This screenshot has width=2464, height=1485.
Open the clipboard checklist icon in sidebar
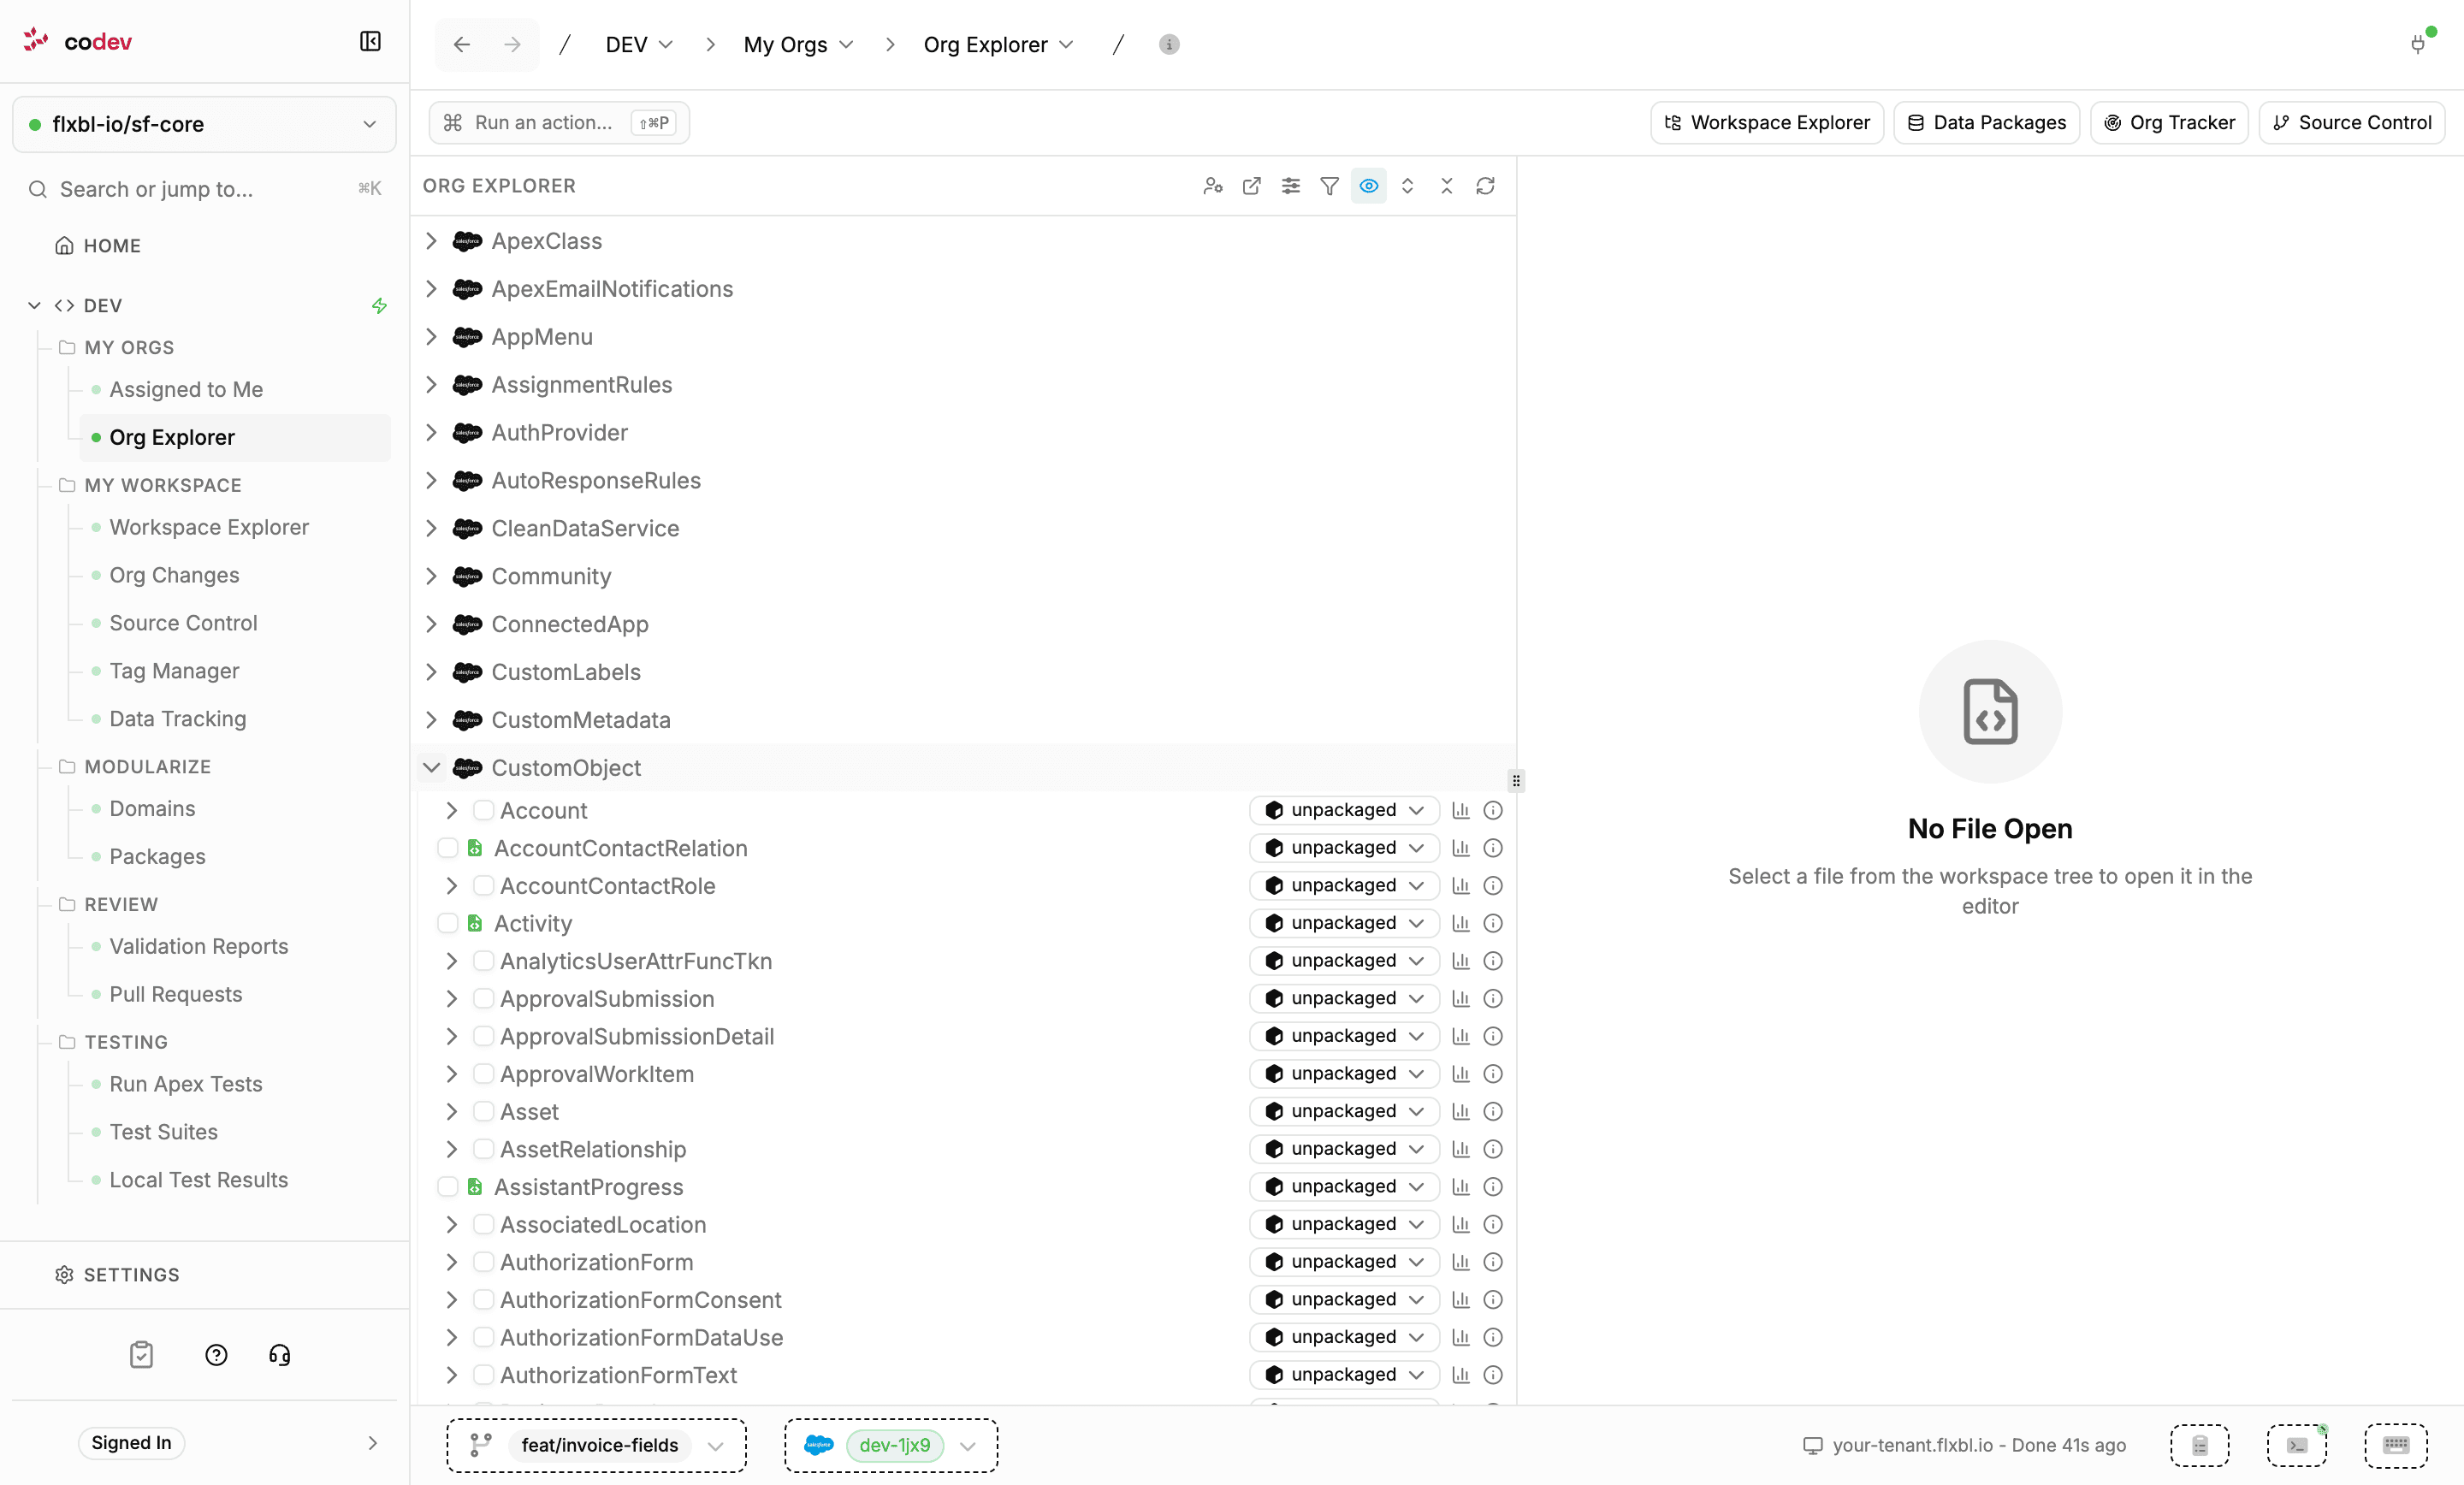click(x=141, y=1355)
